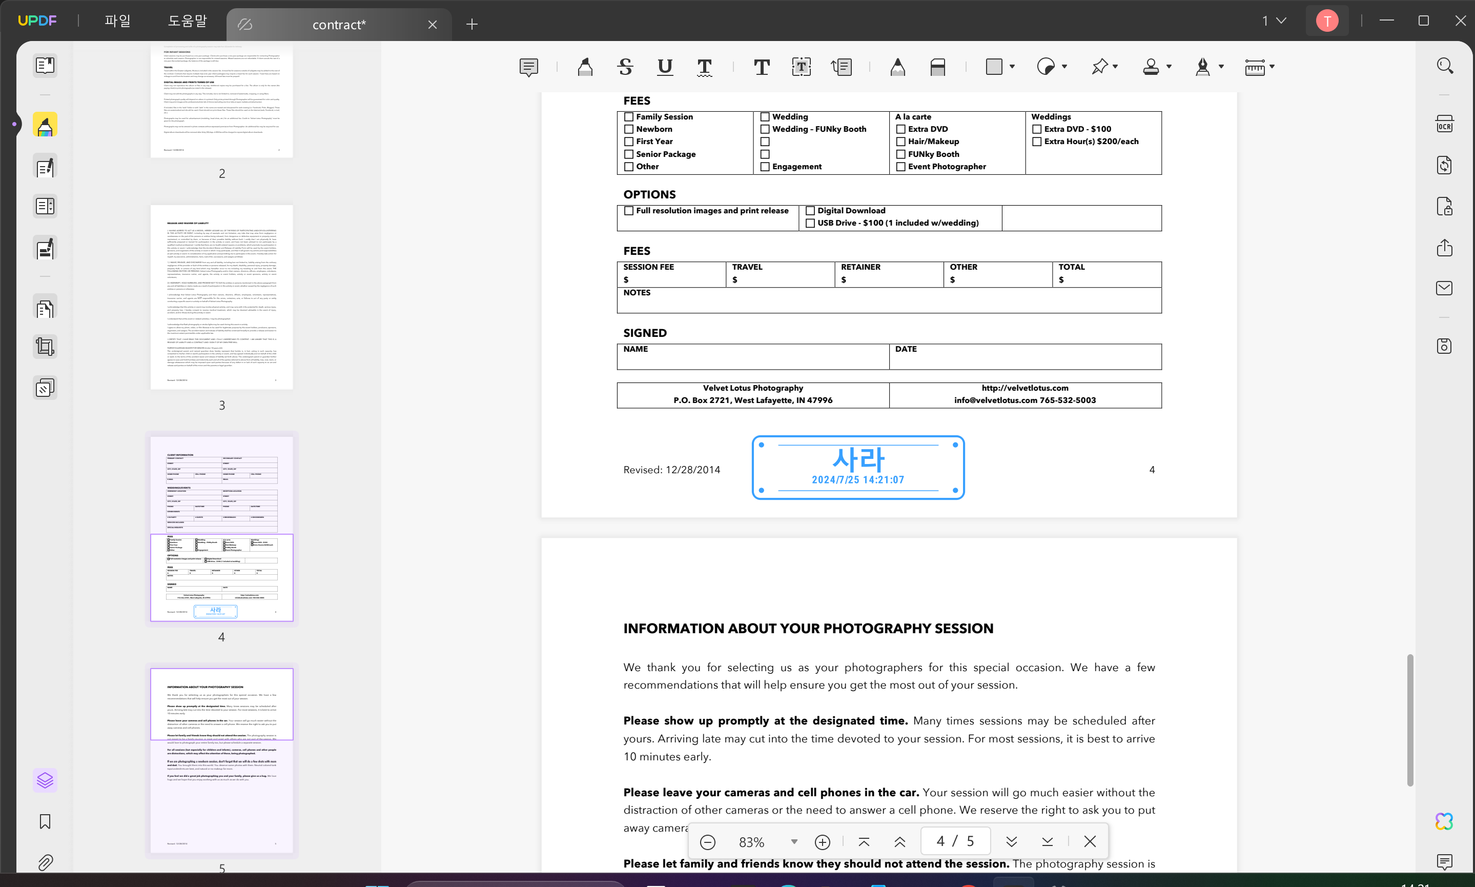
Task: Expand the signature pen dropdown arrow
Action: pos(1220,67)
